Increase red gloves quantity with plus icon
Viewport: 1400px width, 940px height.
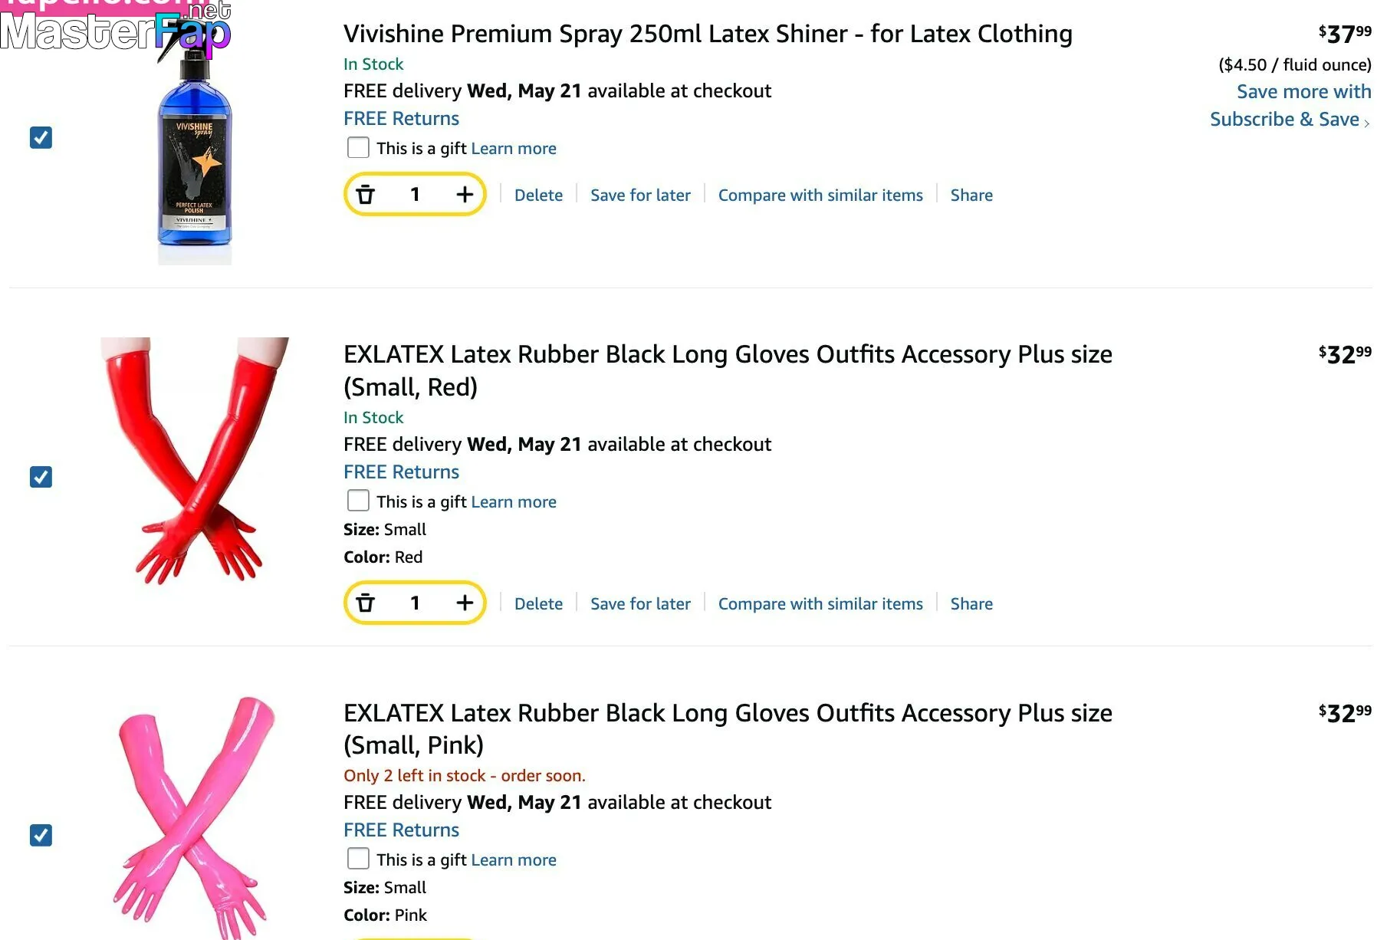[465, 603]
